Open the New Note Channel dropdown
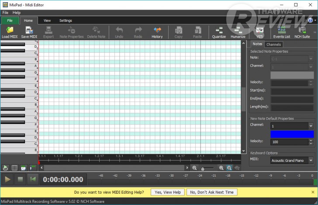The height and width of the screenshot is (205, 318). pos(311,126)
